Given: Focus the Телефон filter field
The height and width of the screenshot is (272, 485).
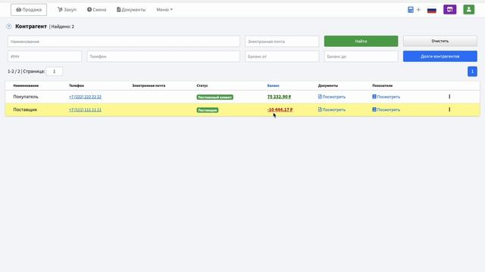Looking at the screenshot, I should (x=164, y=57).
